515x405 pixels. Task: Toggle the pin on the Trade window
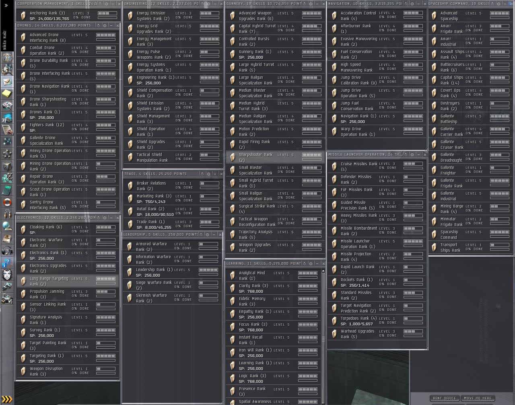coord(203,174)
